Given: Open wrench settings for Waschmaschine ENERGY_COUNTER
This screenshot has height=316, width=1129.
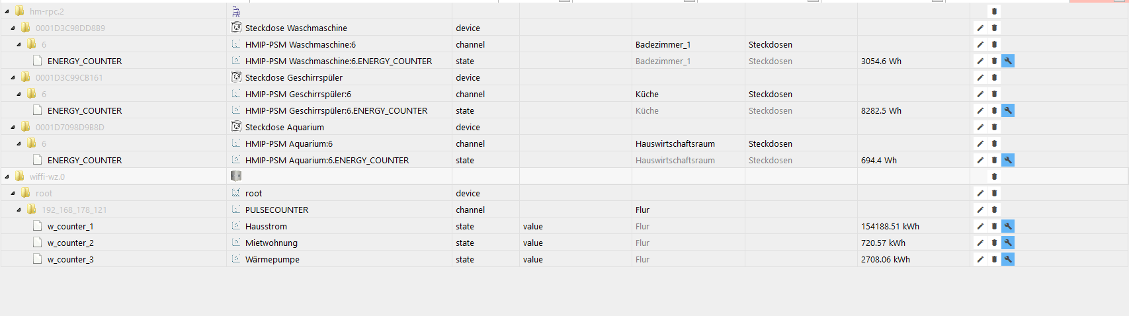Looking at the screenshot, I should [1007, 61].
